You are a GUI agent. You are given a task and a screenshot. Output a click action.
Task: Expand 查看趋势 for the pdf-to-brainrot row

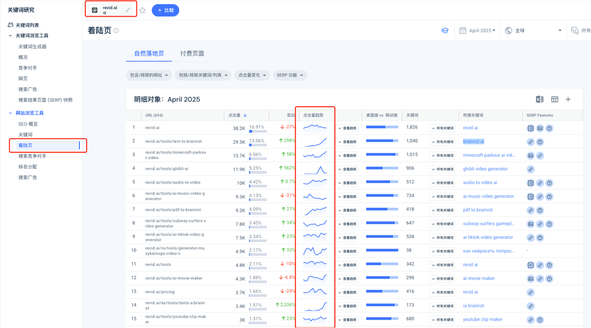[x=348, y=210]
